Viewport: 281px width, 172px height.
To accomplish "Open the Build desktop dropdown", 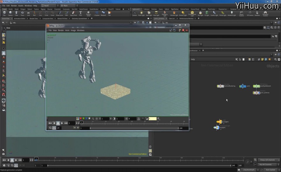I will [x=49, y=5].
